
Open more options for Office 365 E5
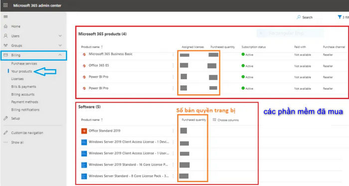pyautogui.click(x=173, y=65)
